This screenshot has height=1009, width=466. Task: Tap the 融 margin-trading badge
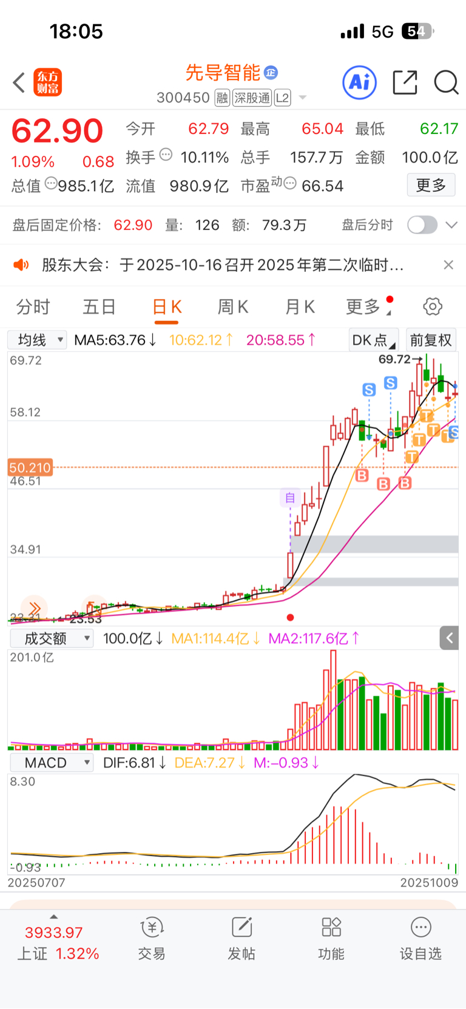[222, 98]
